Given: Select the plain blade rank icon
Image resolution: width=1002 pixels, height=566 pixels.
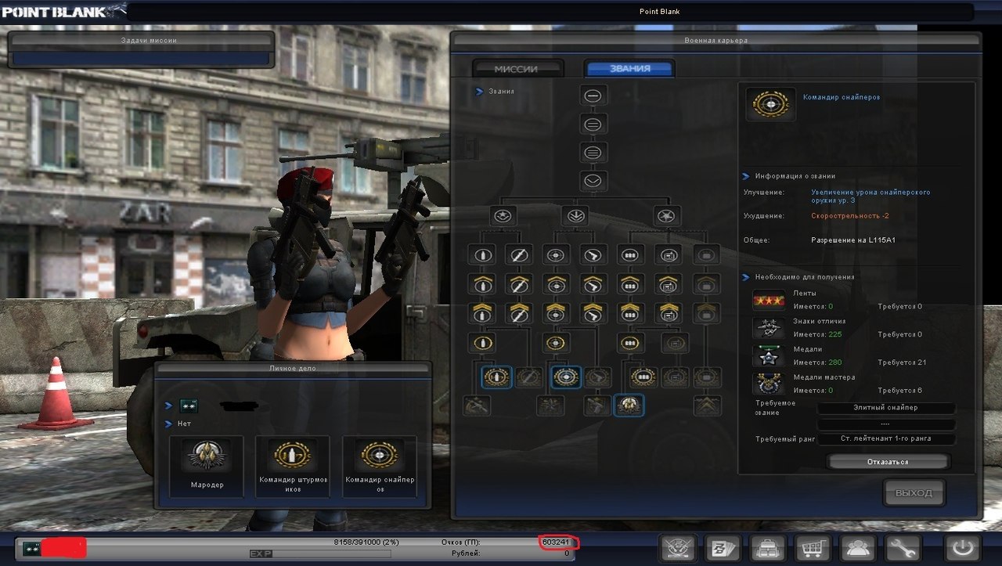Looking at the screenshot, I should pyautogui.click(x=519, y=254).
